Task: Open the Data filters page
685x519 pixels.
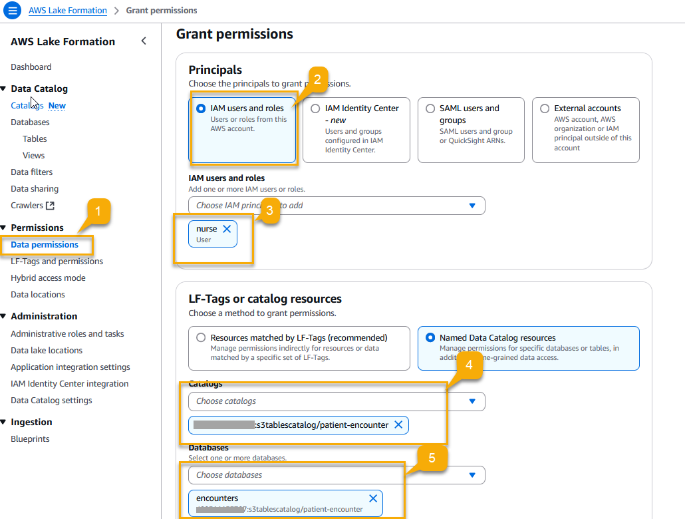Action: (32, 172)
